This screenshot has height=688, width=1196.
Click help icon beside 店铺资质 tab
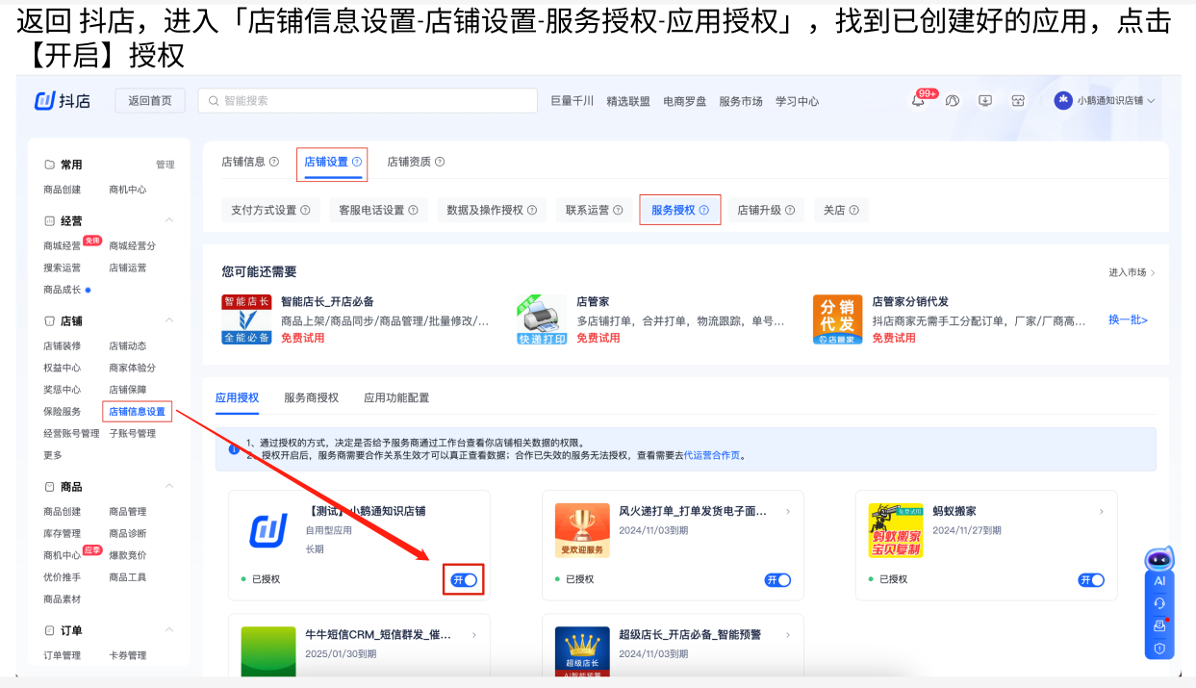440,162
